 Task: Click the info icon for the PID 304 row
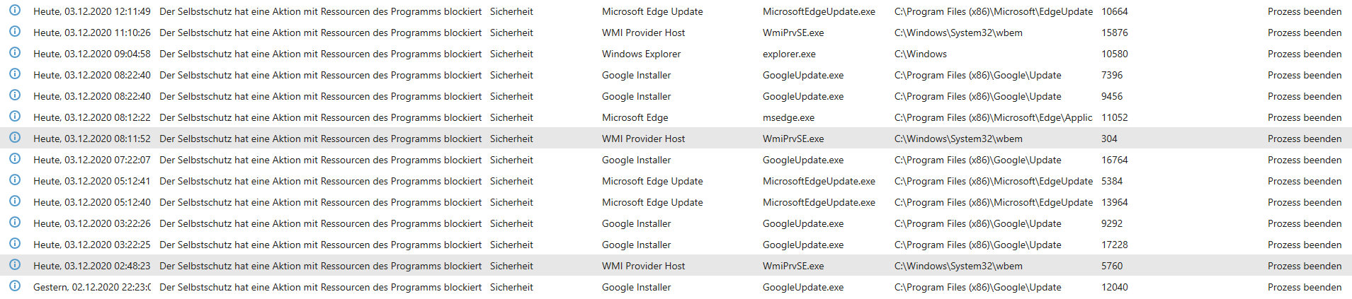[x=15, y=138]
